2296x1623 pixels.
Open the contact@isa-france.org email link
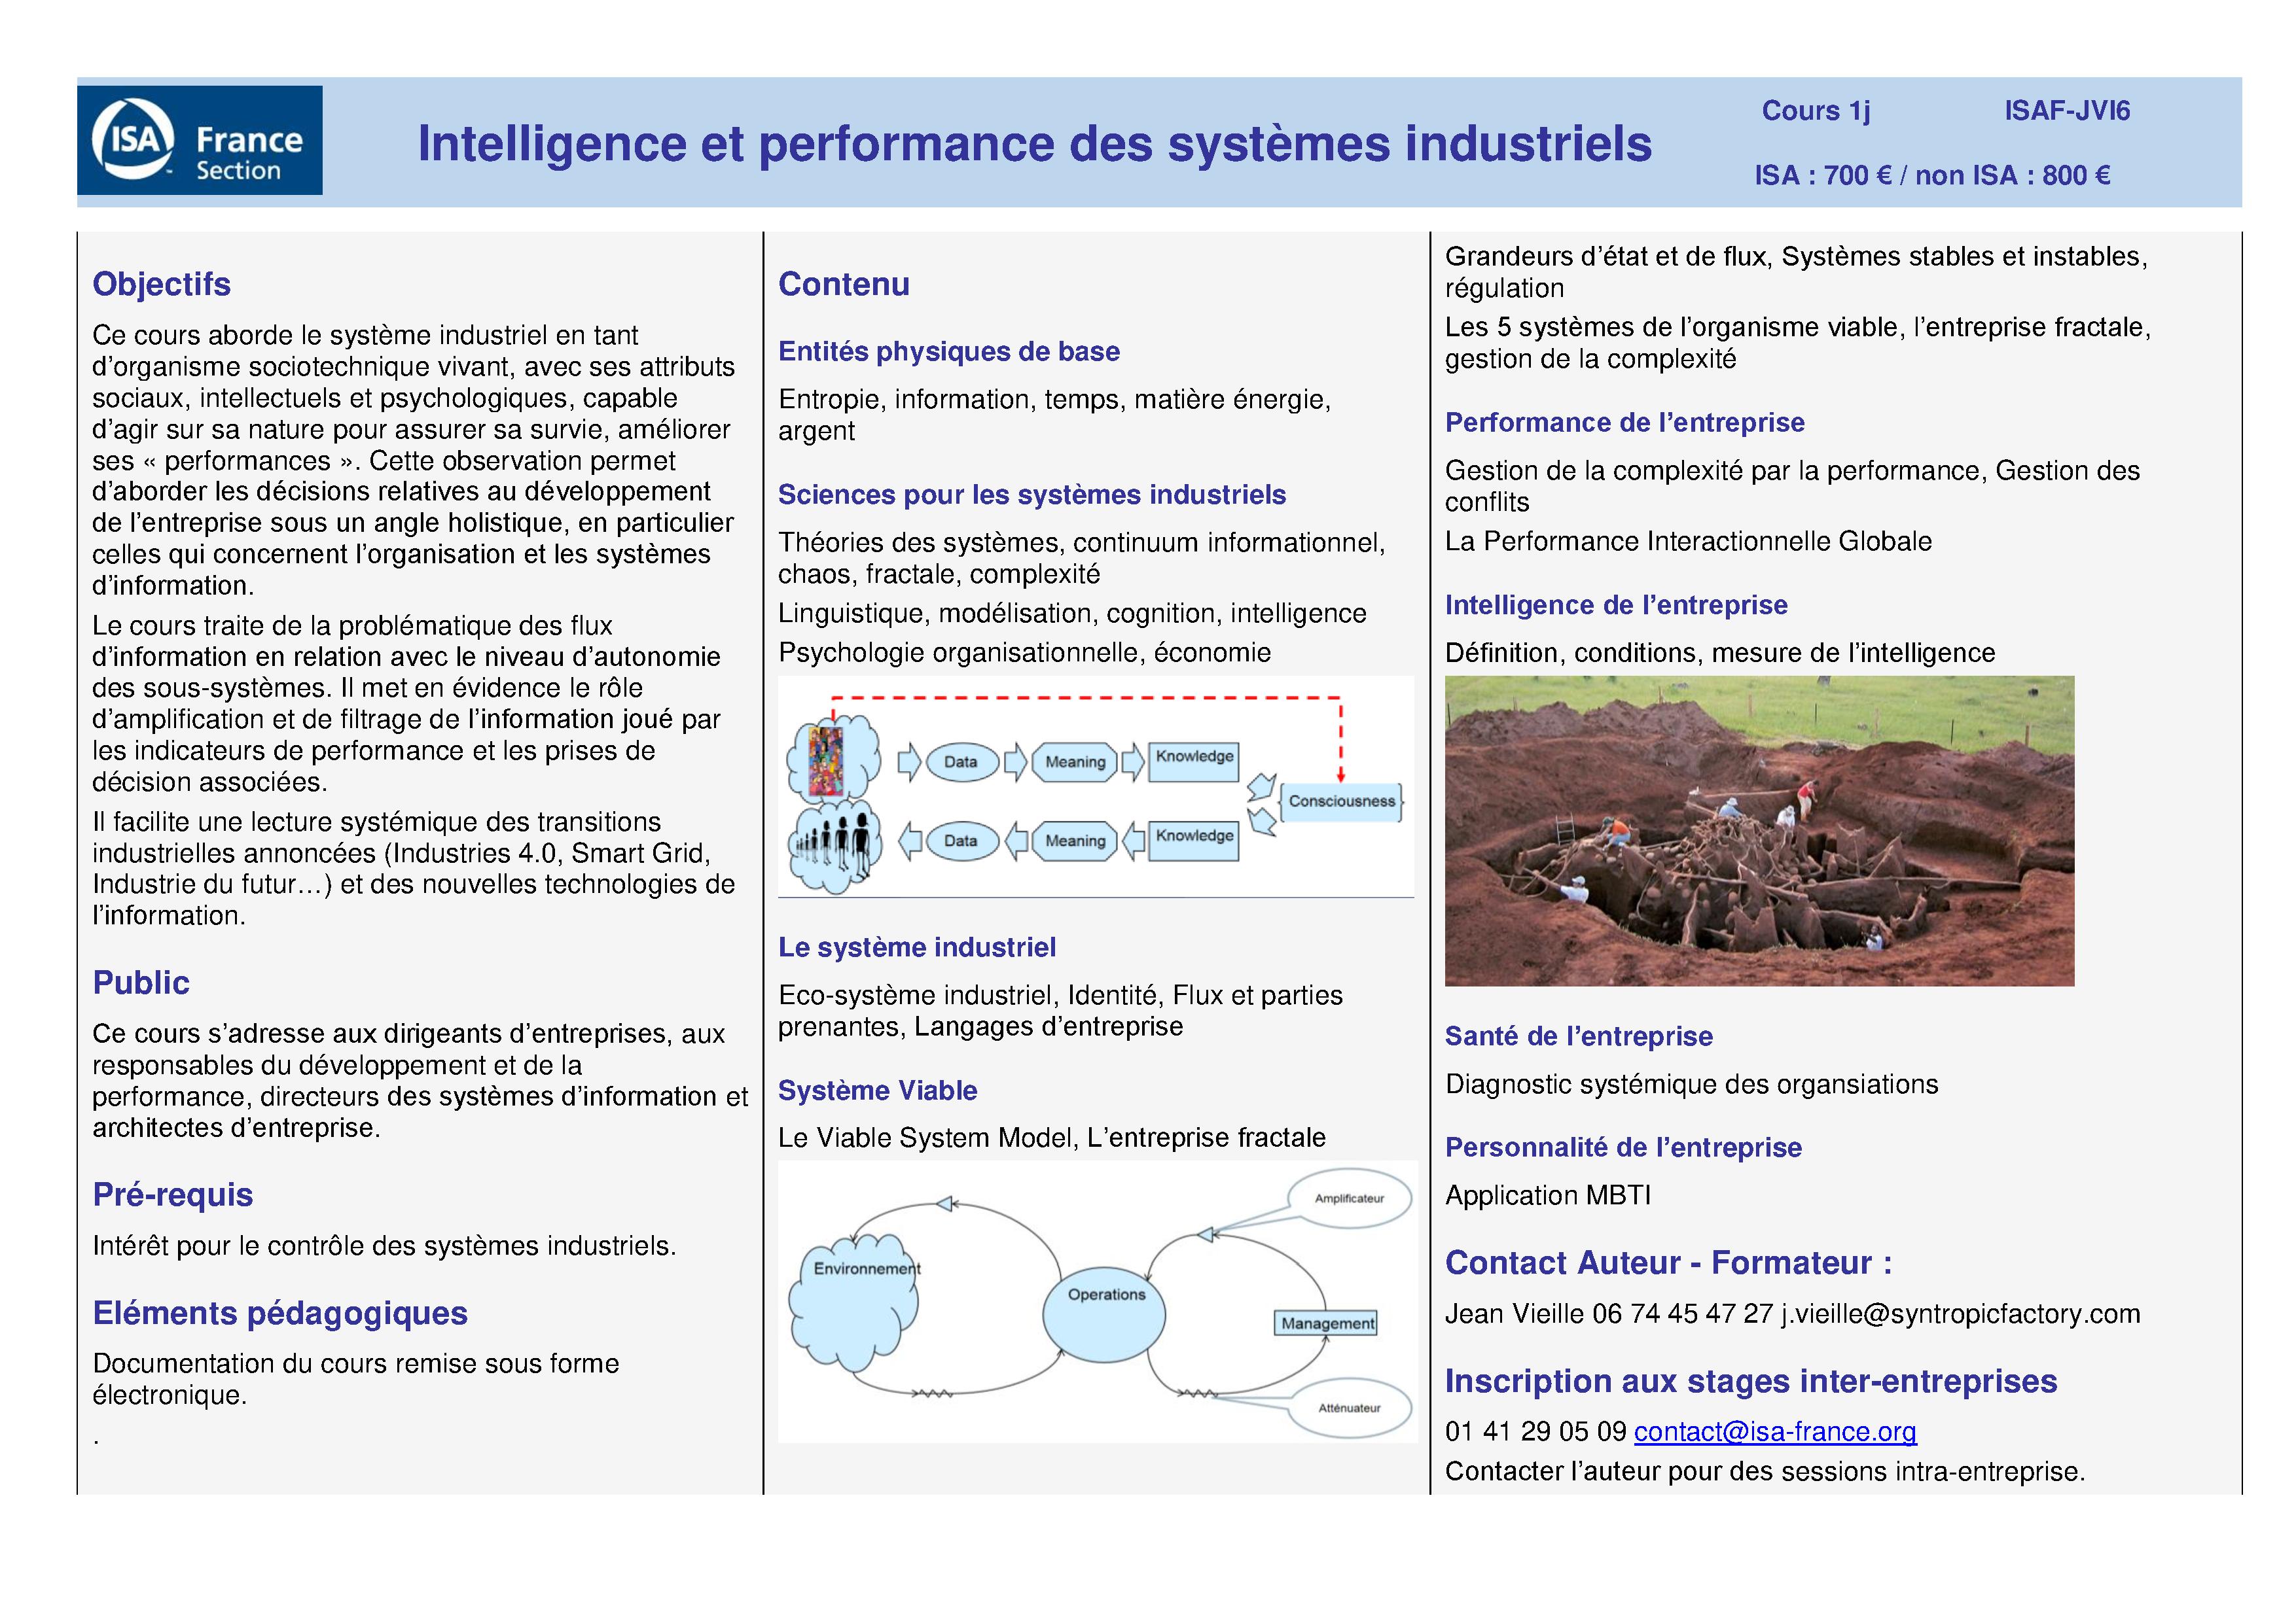(x=1774, y=1431)
